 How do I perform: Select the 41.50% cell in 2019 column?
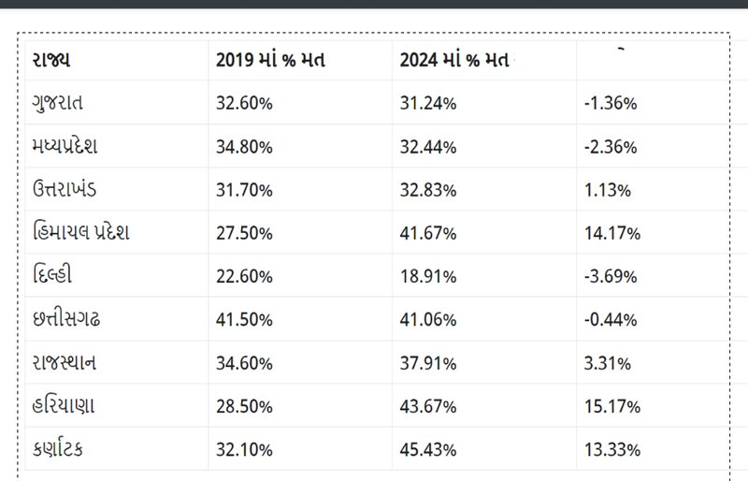(244, 320)
